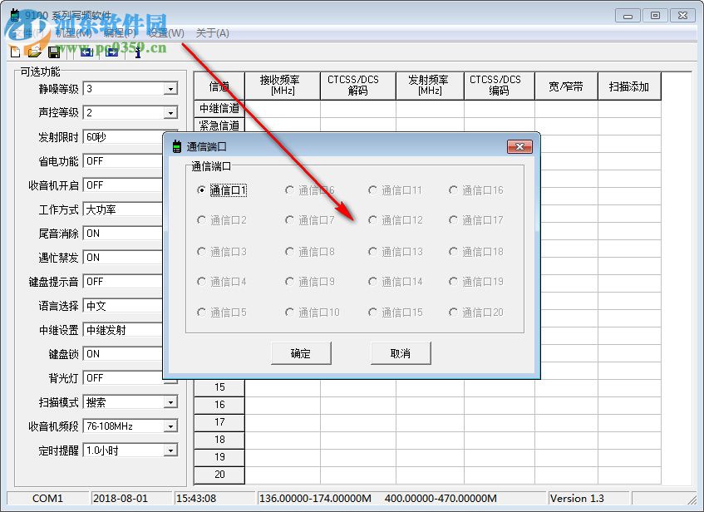This screenshot has width=704, height=512.
Task: Click the 中继设置 combo box showing 中继发射
Action: [123, 330]
